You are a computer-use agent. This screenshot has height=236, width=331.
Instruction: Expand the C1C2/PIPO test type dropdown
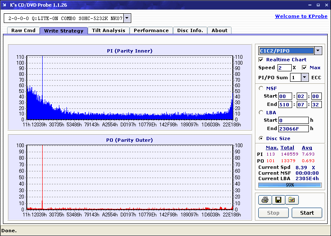318,51
